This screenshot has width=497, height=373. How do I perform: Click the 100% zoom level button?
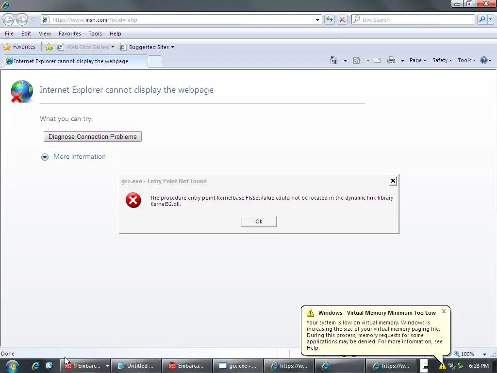[x=464, y=354]
